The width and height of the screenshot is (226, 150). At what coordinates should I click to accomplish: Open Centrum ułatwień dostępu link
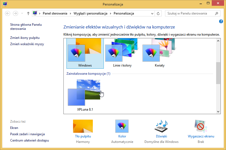point(29,140)
